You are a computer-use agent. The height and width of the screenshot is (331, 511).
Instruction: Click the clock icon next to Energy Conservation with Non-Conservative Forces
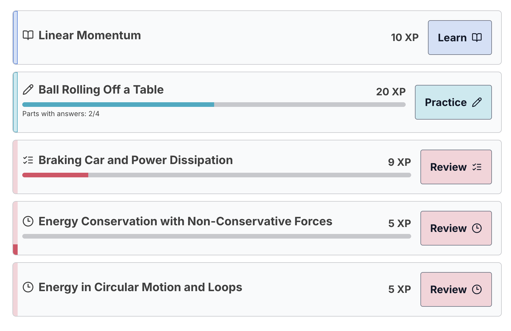pos(28,221)
